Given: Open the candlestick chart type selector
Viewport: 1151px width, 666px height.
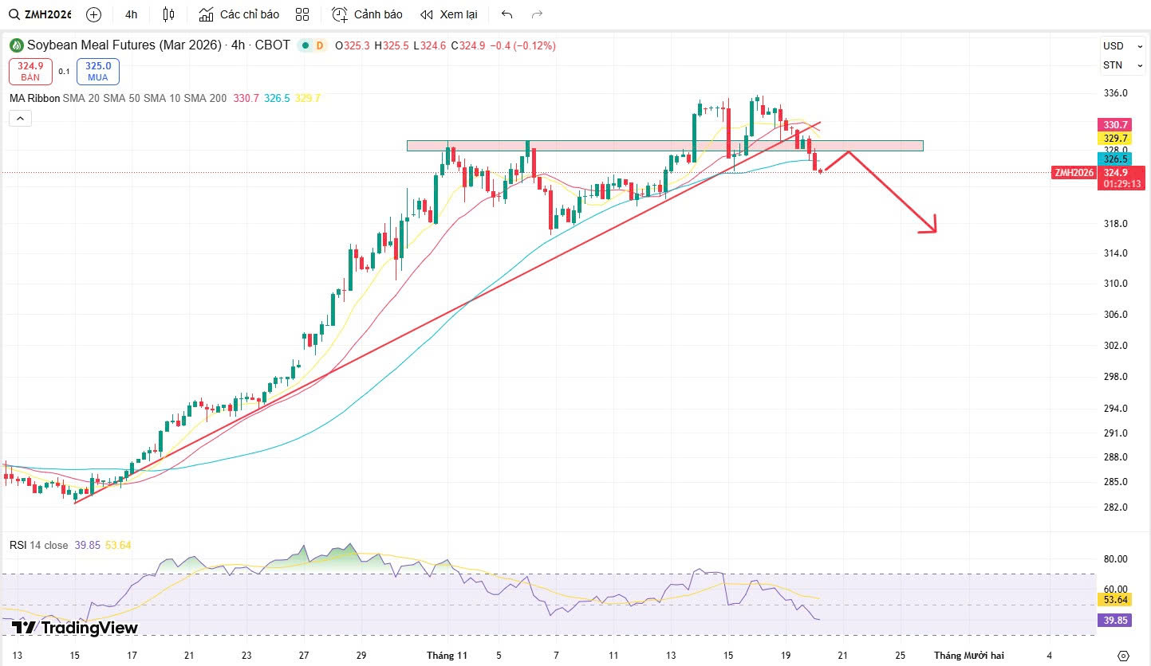Looking at the screenshot, I should [168, 14].
